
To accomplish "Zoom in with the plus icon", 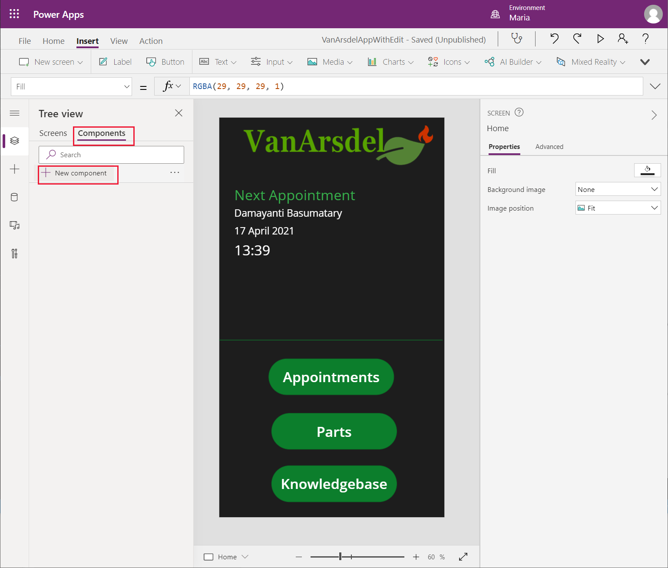I will [x=416, y=557].
